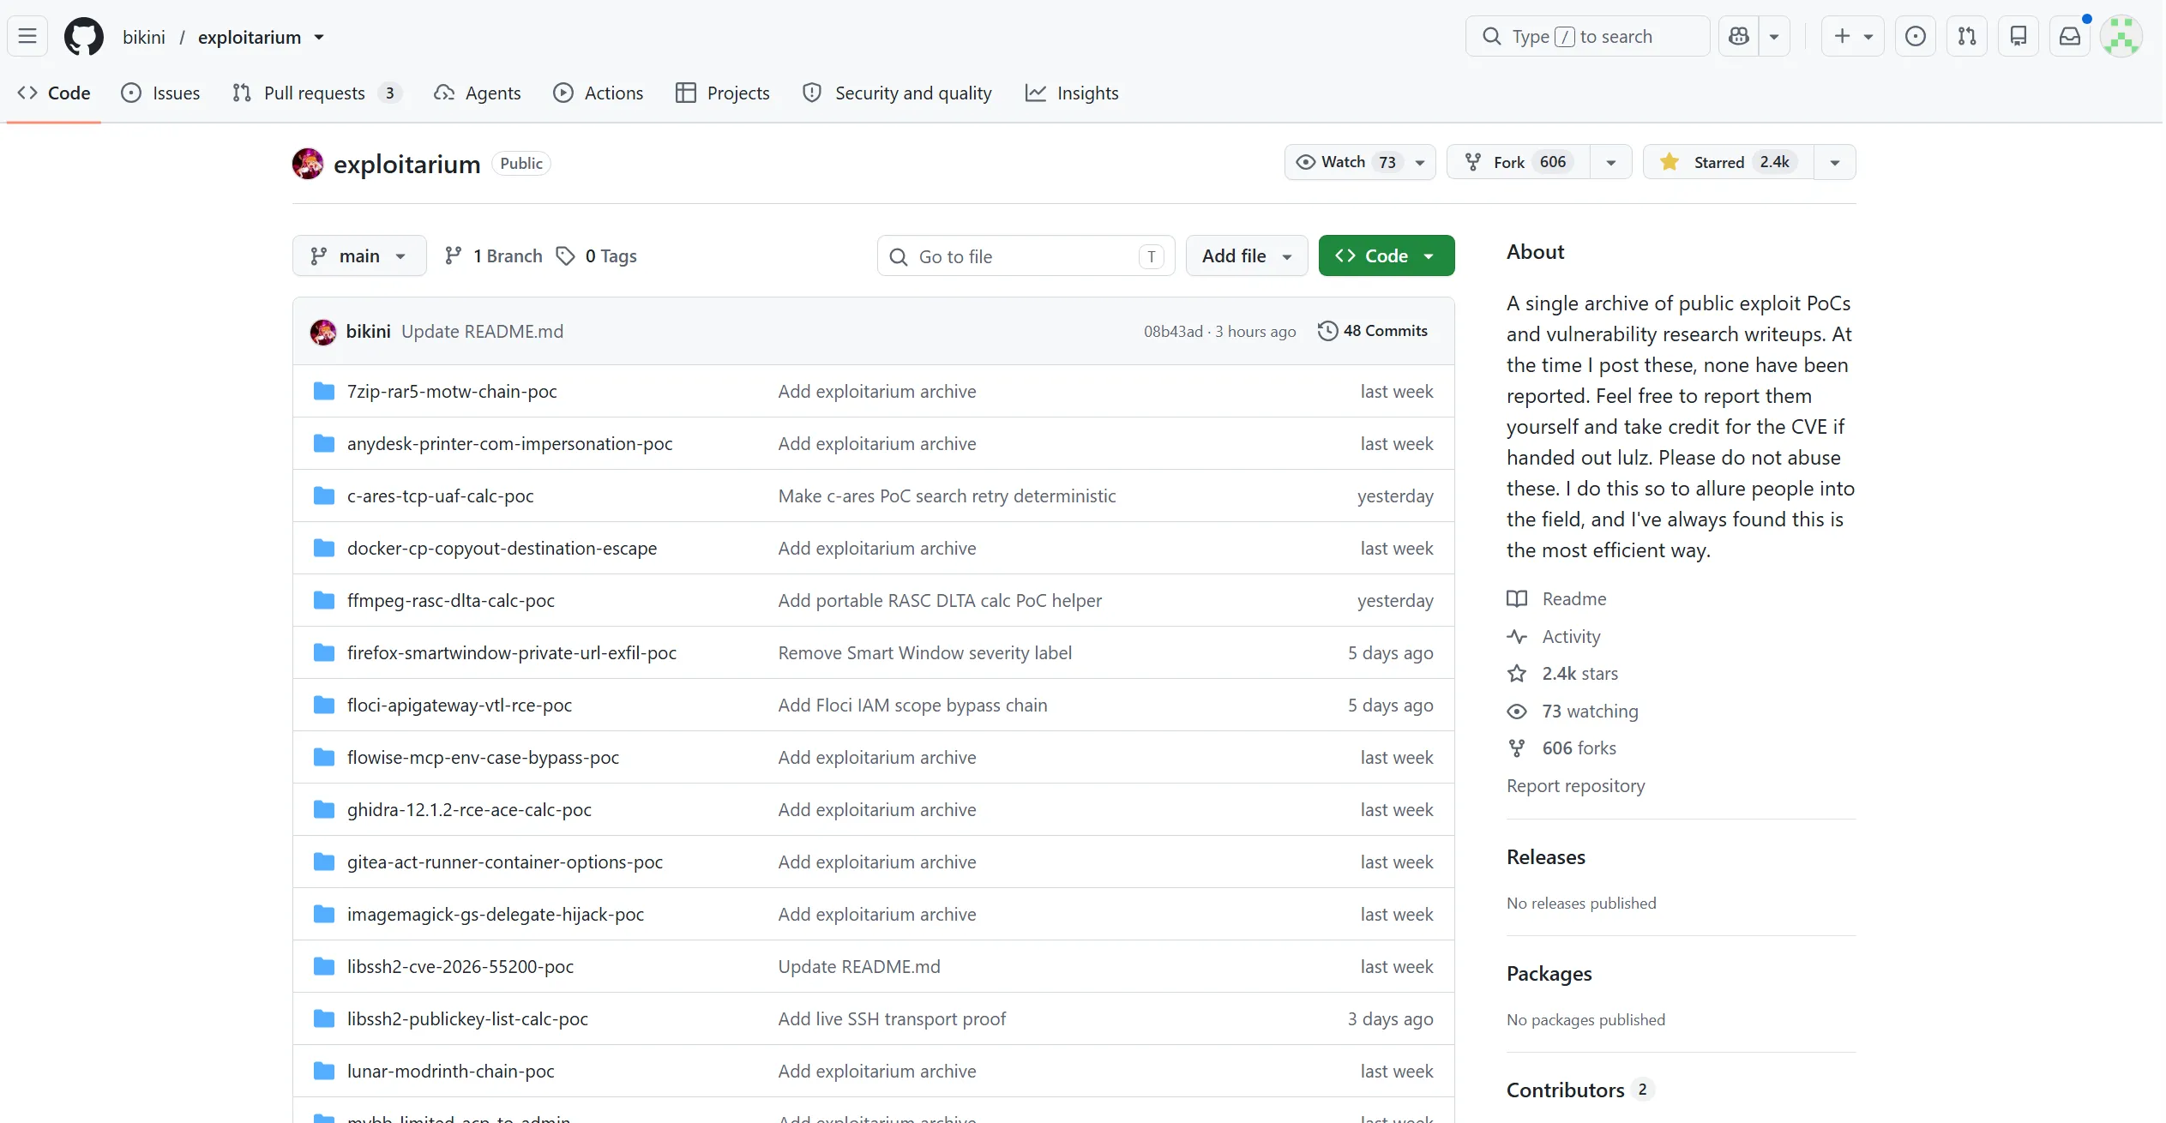Viewport: 2166px width, 1123px height.
Task: Expand the green Code dropdown
Action: pos(1387,255)
